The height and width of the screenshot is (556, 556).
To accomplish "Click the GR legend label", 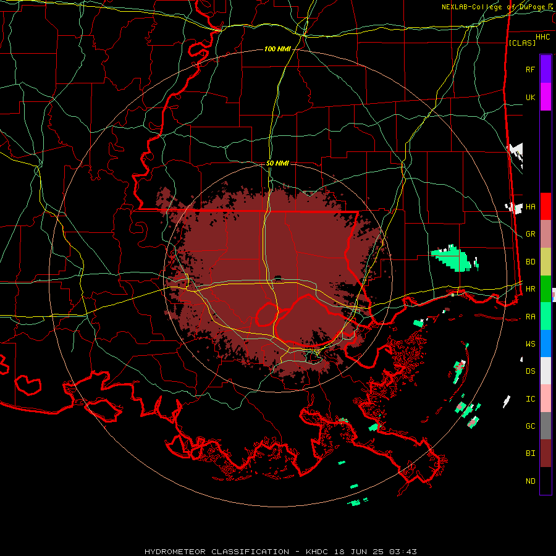I will 530,234.
